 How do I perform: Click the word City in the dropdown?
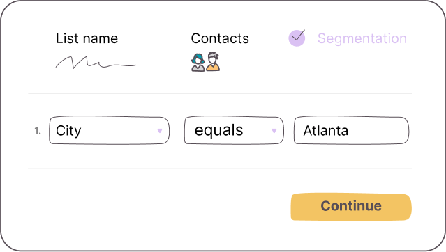pos(68,131)
